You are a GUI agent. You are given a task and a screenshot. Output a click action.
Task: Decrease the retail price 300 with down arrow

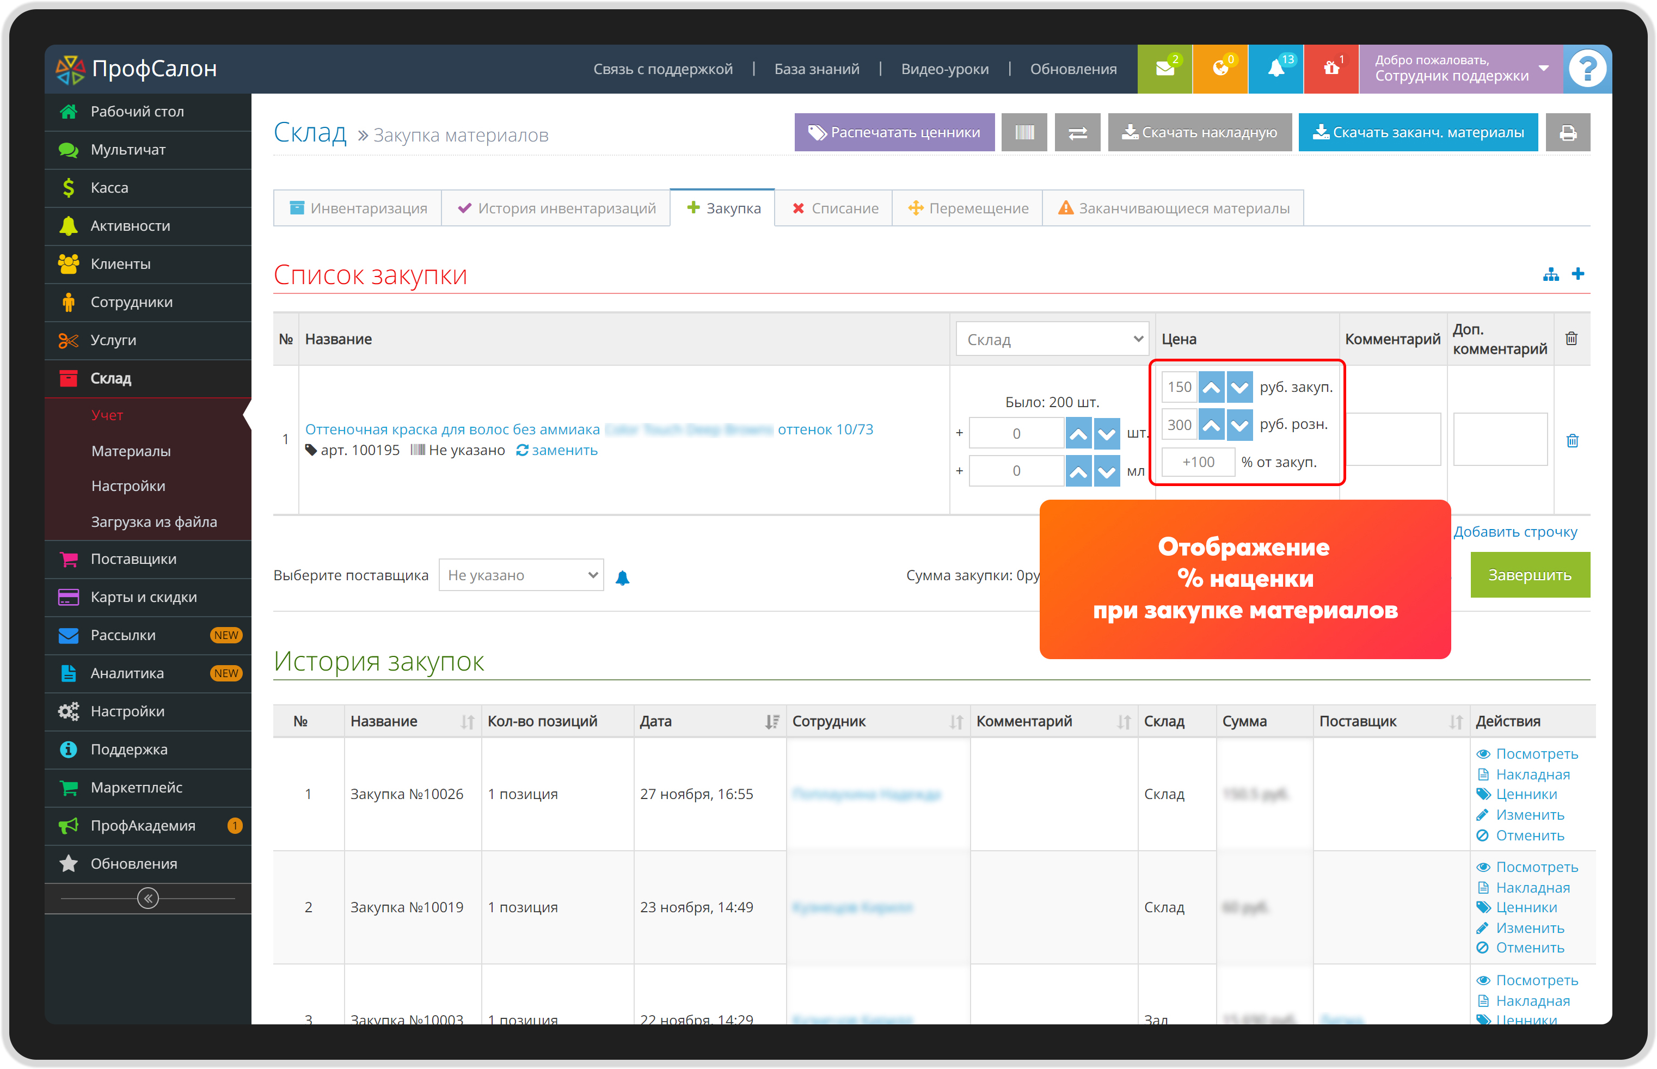[1239, 425]
